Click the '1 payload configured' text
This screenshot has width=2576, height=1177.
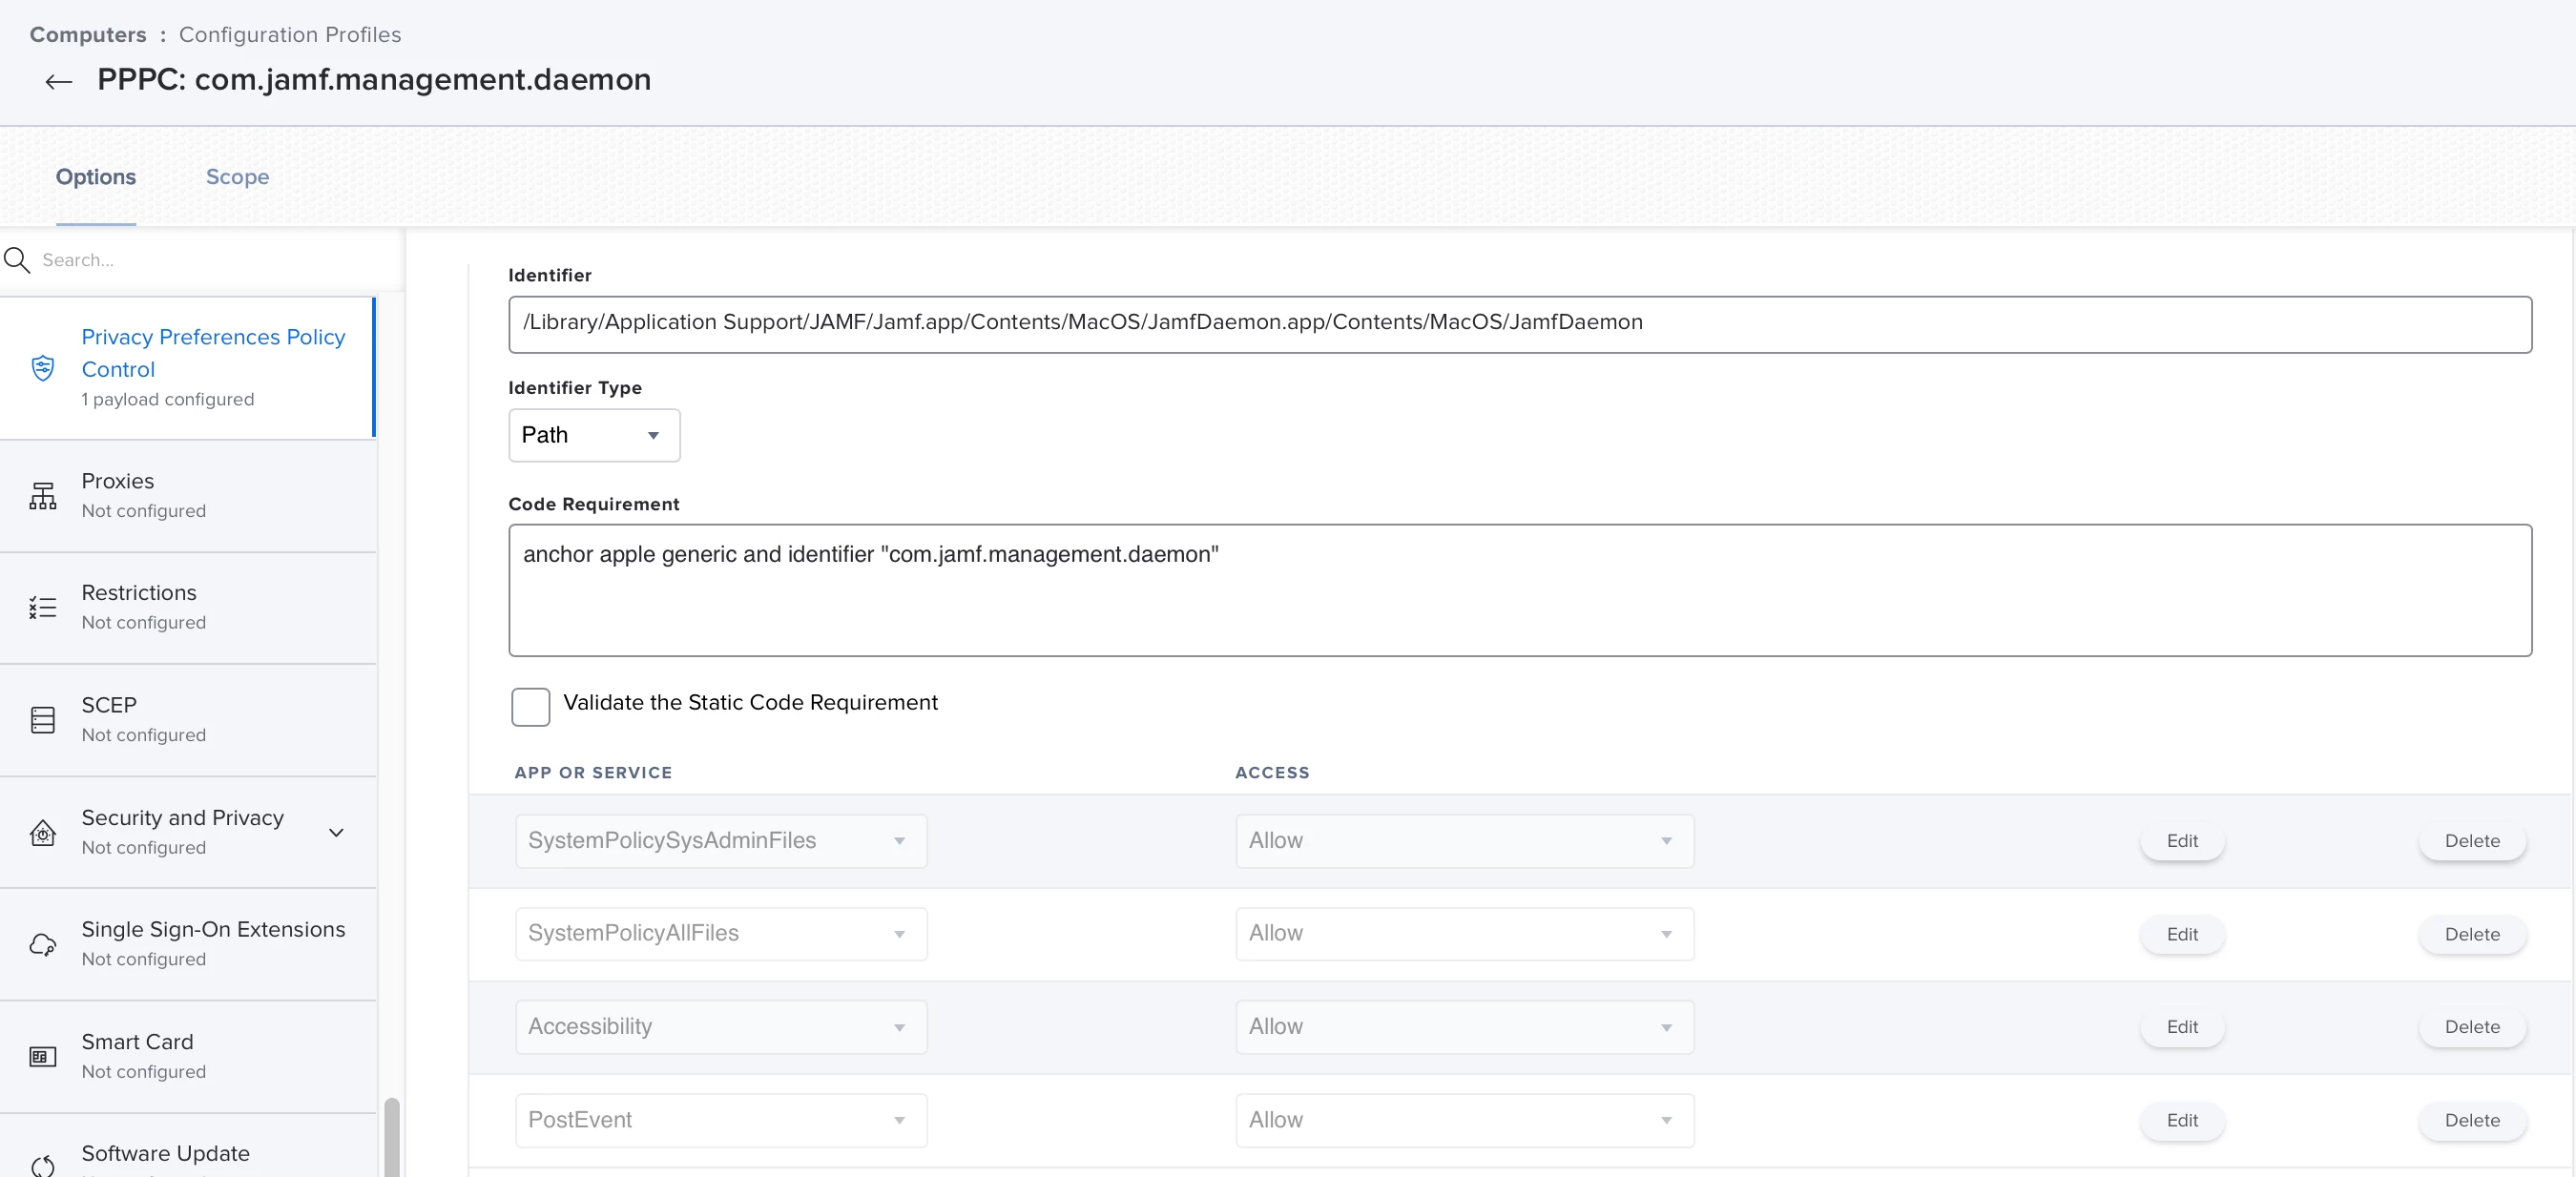168,400
